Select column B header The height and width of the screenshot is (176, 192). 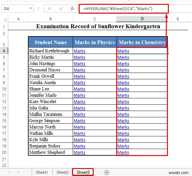click(x=50, y=19)
